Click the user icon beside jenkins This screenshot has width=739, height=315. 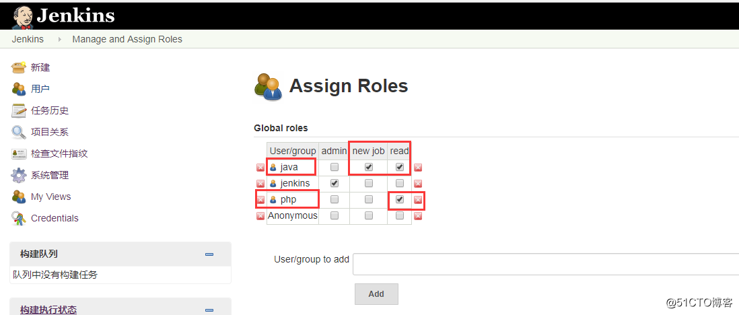click(x=273, y=184)
